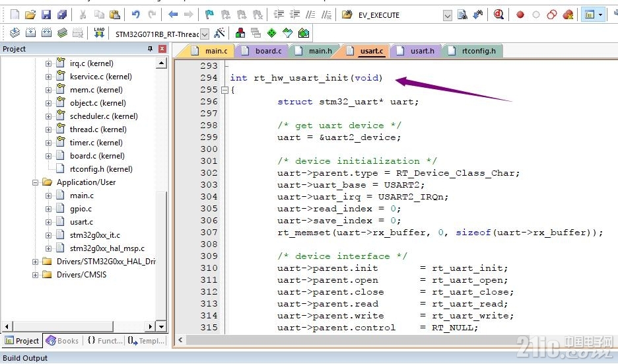Open the EV_EXECUTE find combo dropdown
This screenshot has width=618, height=364.
click(x=448, y=16)
